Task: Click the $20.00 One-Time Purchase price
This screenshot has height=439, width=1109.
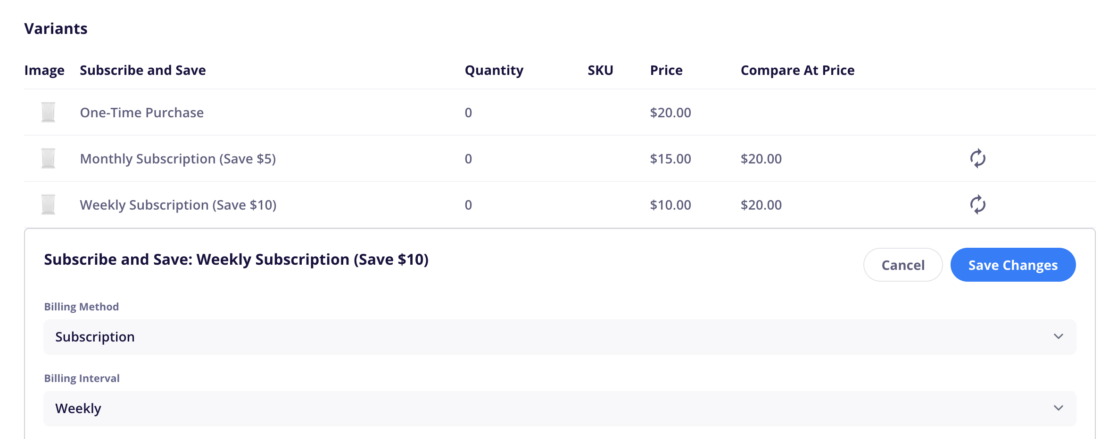Action: 670,113
